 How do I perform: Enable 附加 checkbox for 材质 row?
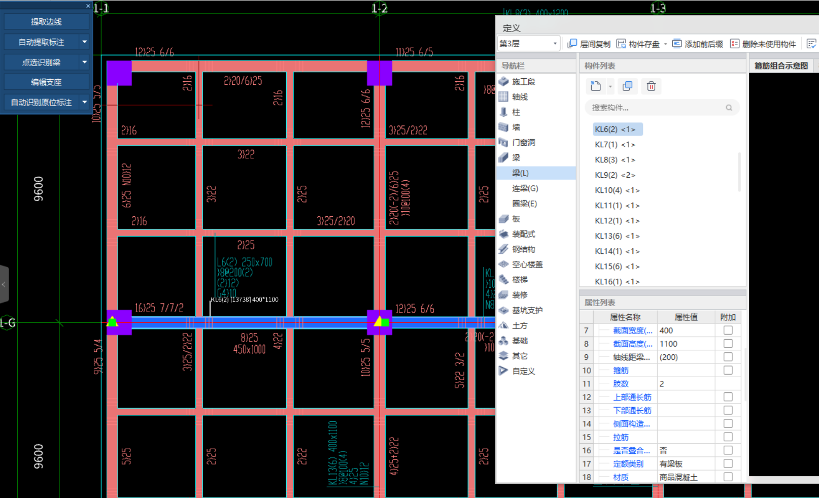pos(728,477)
